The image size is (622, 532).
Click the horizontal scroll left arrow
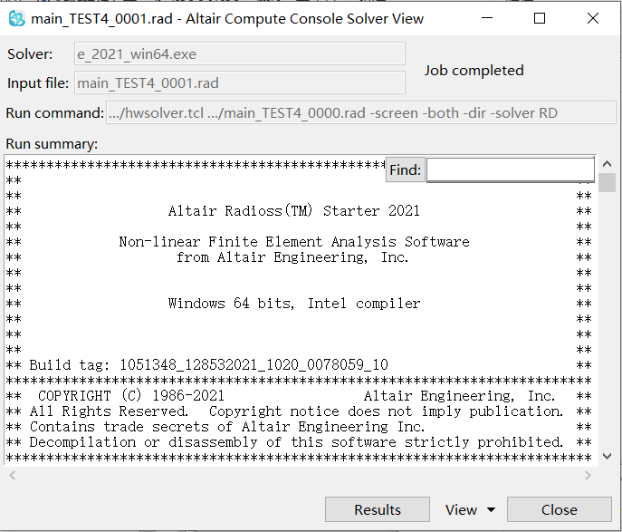(x=13, y=475)
